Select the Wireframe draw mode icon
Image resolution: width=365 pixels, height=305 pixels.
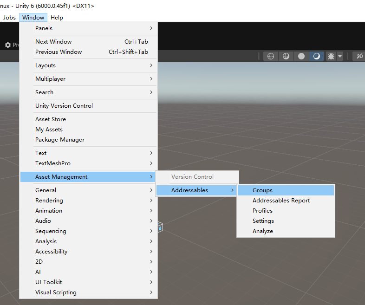(270, 56)
